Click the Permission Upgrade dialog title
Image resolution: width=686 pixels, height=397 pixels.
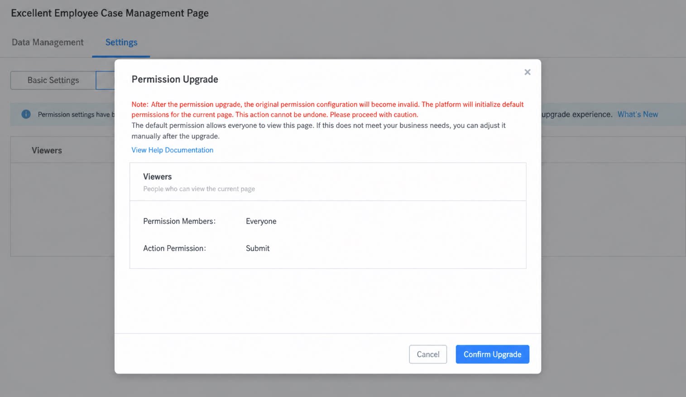[175, 79]
